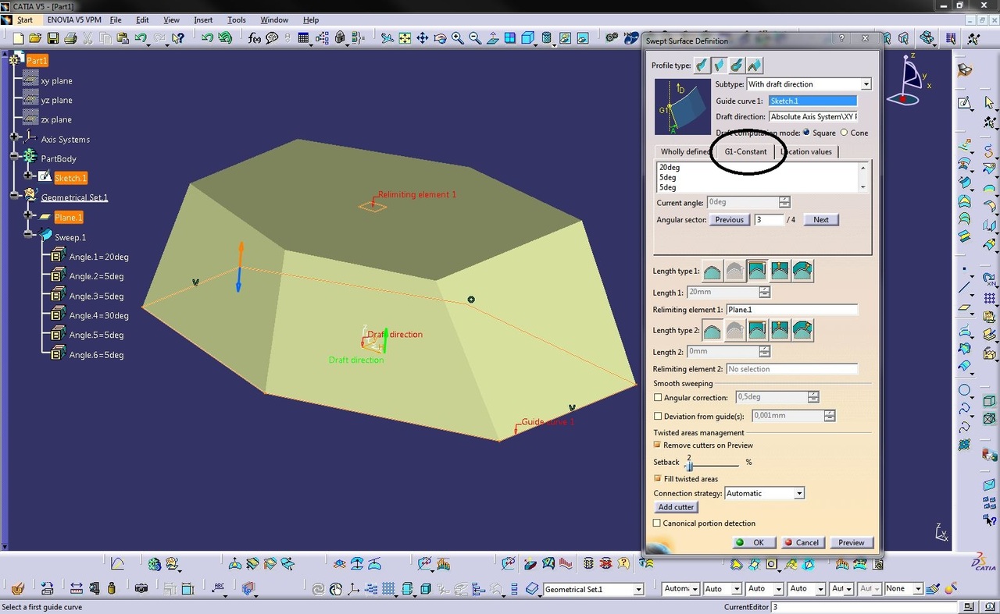The image size is (1000, 614).
Task: Switch to the Wholly defined tab
Action: click(x=684, y=151)
